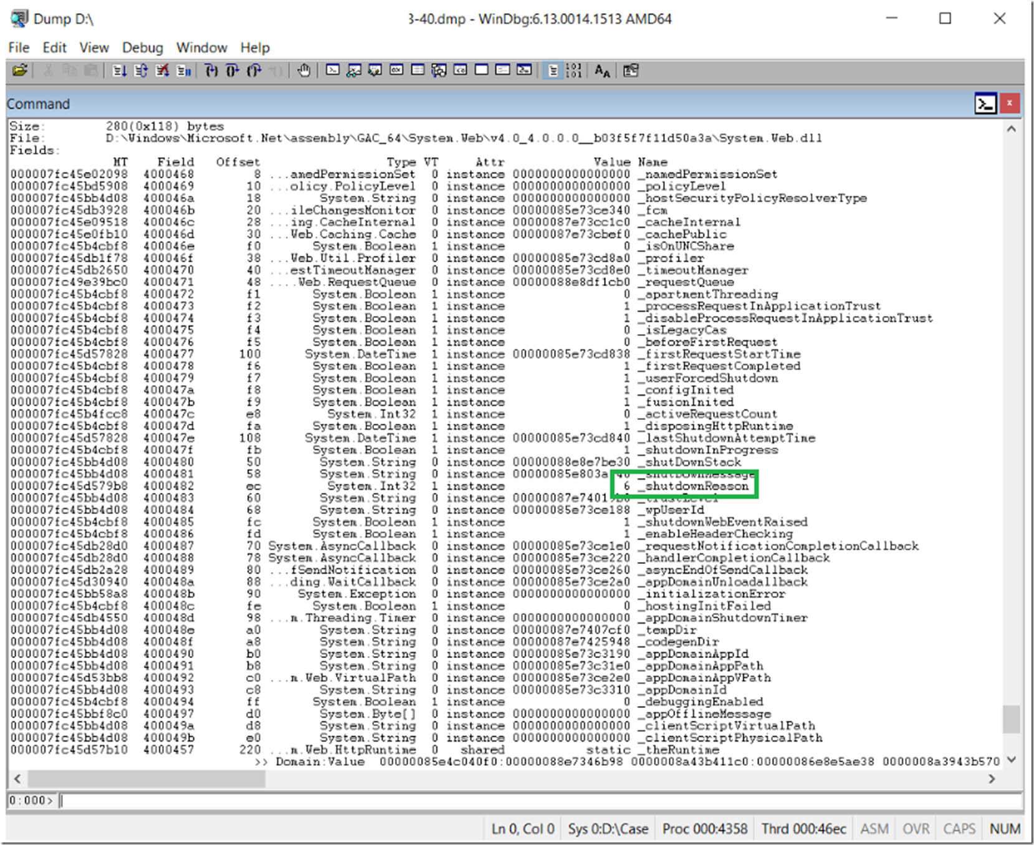Click the WinDbg title bar app icon

tap(19, 19)
